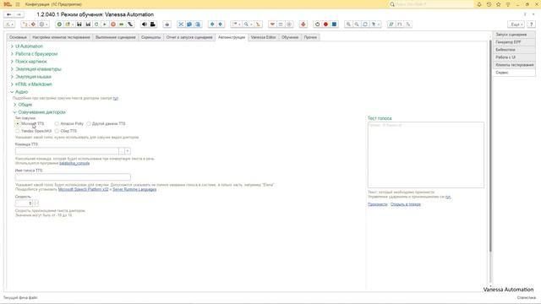Viewport: 541px width, 304px height.
Task: Click the TTS command input field
Action: coord(67,151)
